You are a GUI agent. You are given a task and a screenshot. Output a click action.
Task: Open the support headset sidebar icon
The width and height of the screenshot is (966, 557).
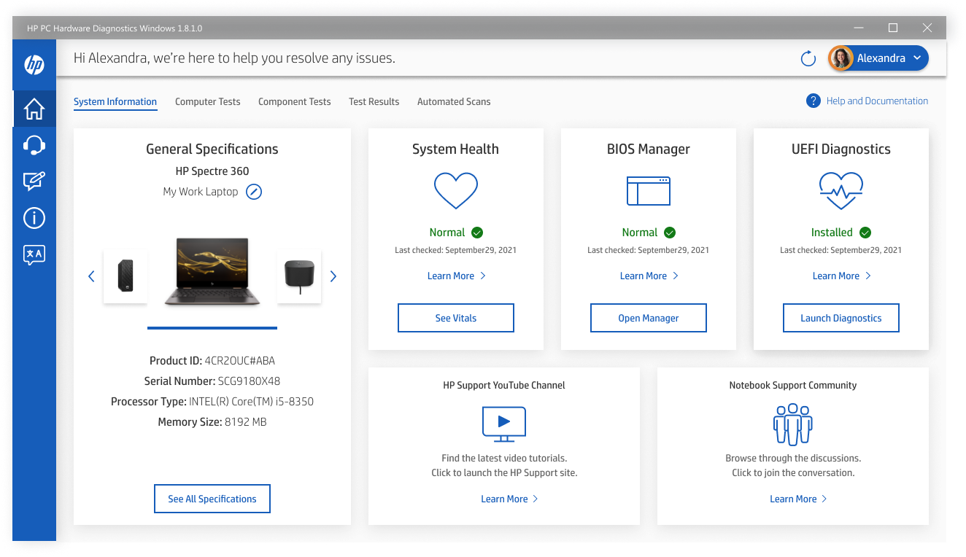pyautogui.click(x=34, y=145)
